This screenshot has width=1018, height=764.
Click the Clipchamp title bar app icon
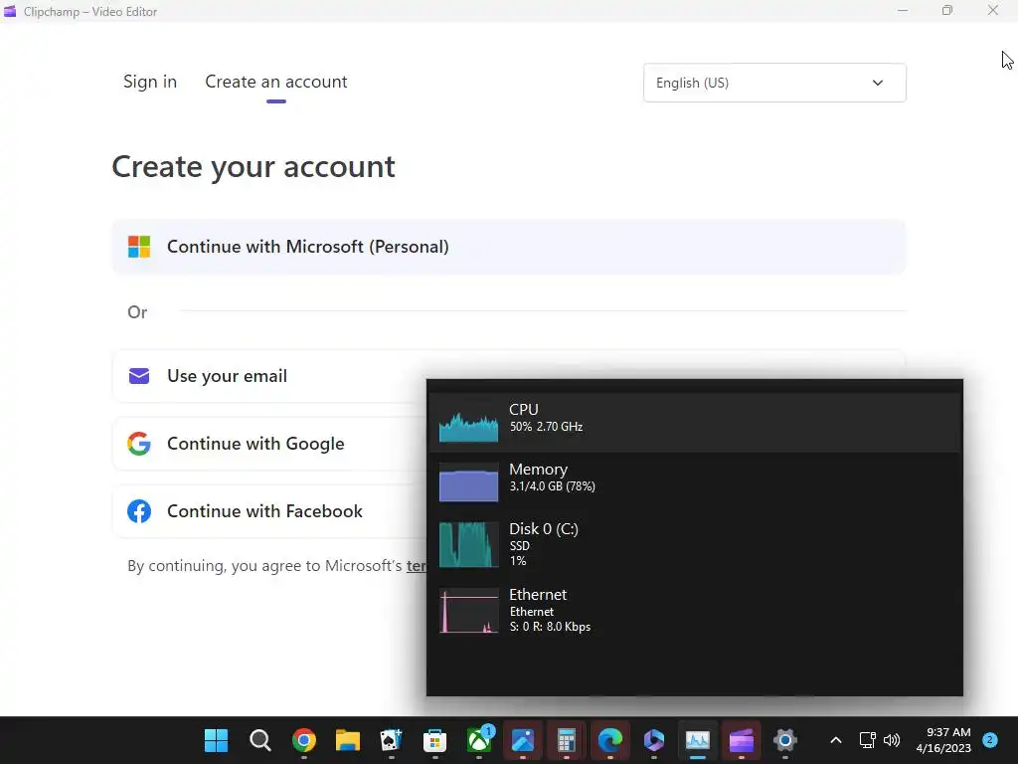tap(10, 11)
